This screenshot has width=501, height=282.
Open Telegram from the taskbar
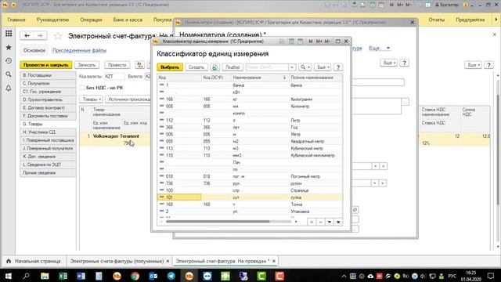tap(171, 276)
